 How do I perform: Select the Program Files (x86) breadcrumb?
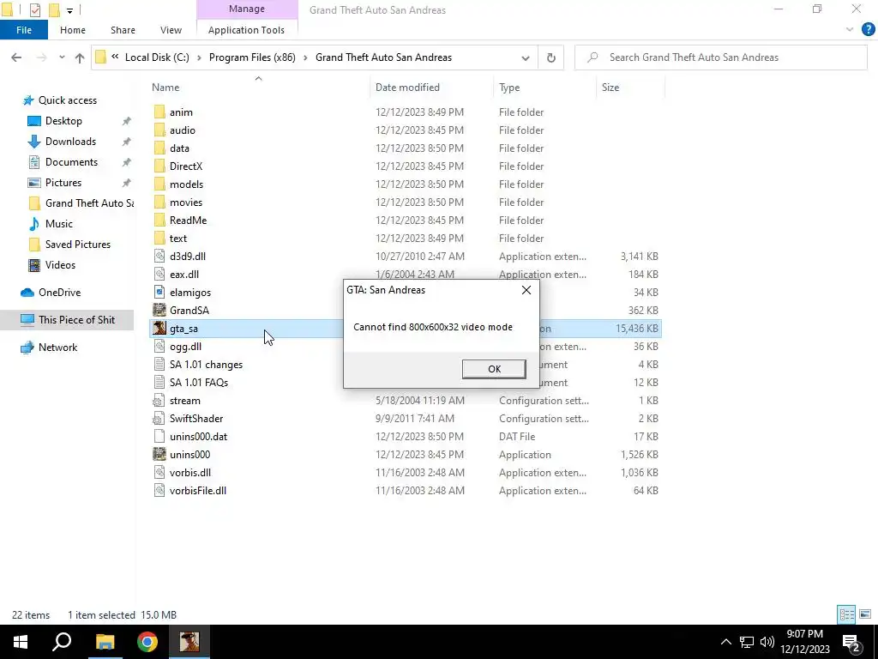click(x=252, y=57)
